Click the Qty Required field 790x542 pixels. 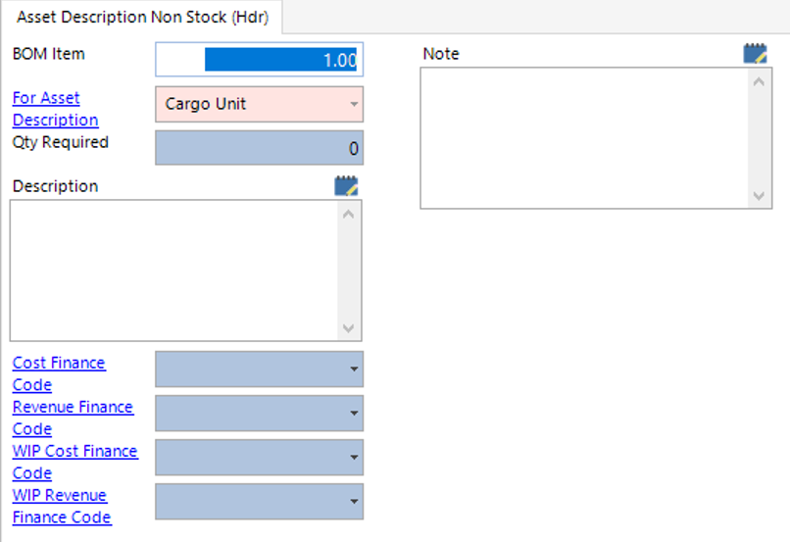tap(259, 148)
